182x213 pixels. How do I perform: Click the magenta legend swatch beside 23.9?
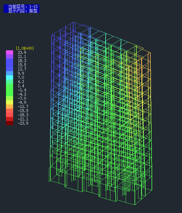pos(10,52)
